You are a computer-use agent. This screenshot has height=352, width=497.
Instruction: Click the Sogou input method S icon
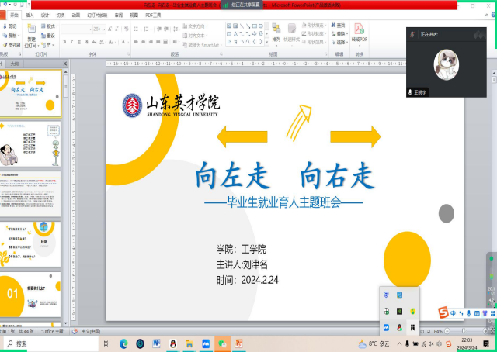[441, 313]
